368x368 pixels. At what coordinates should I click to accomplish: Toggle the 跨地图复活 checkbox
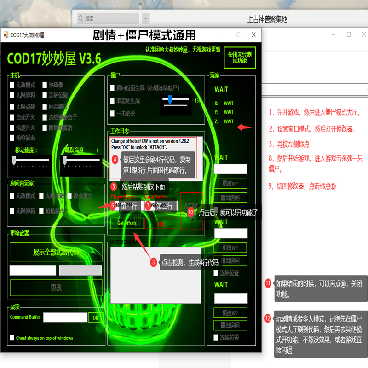click(45, 128)
